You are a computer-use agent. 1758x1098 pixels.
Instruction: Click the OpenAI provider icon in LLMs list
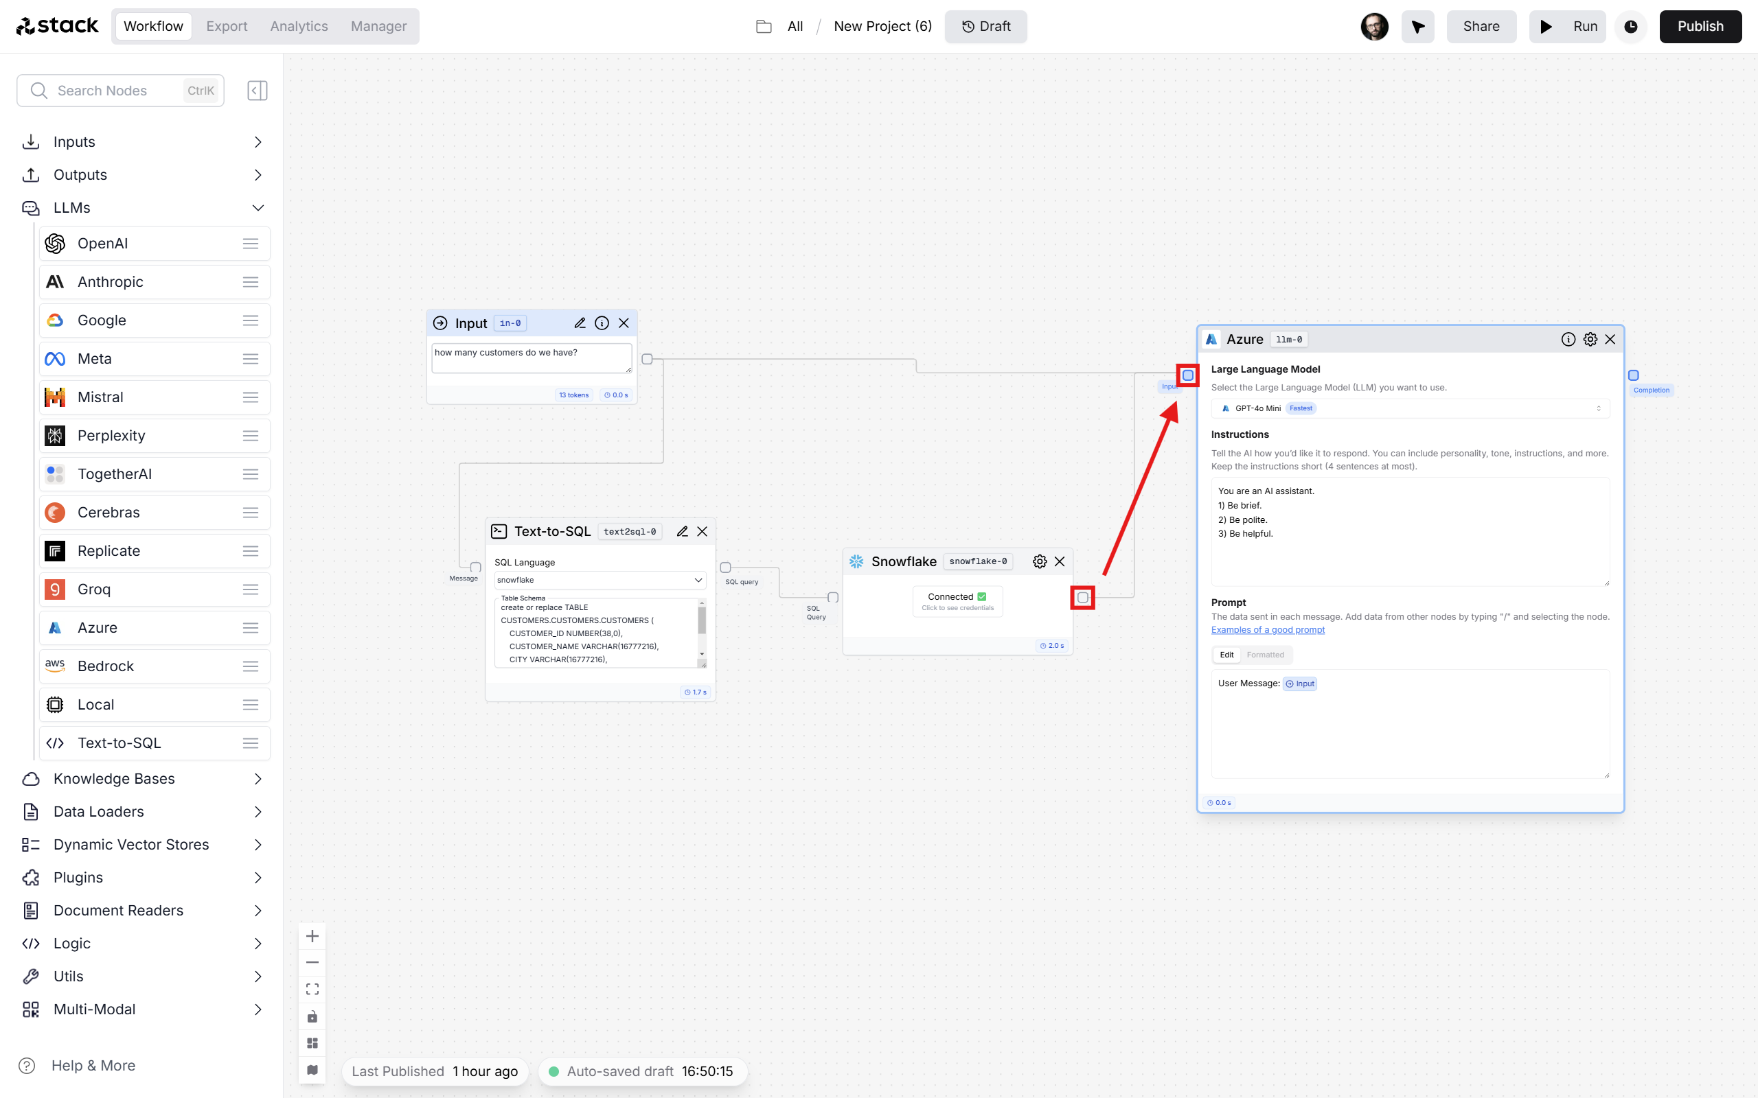54,243
